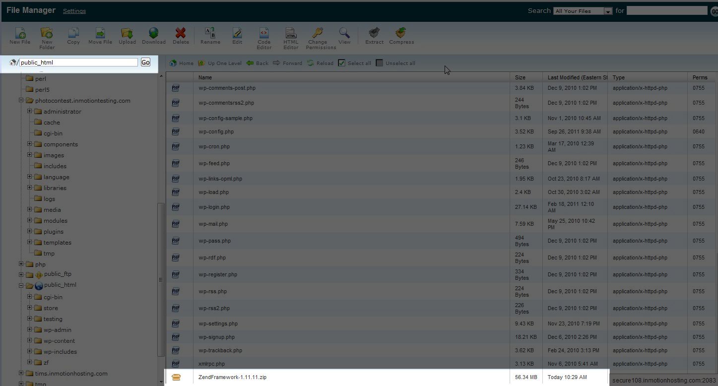Click the Unselect all checkbox

pos(380,63)
